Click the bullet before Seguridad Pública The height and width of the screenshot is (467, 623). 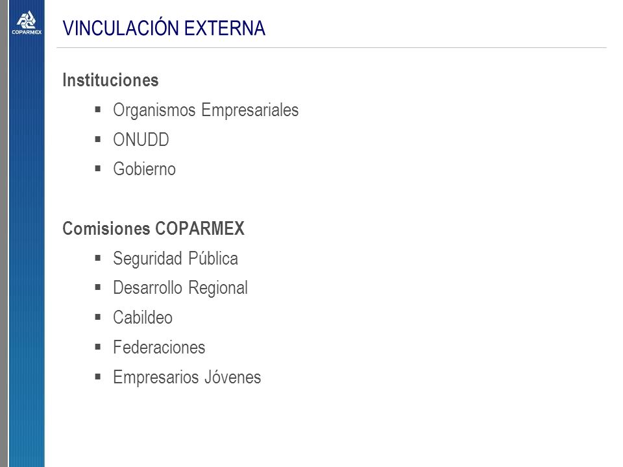point(98,258)
